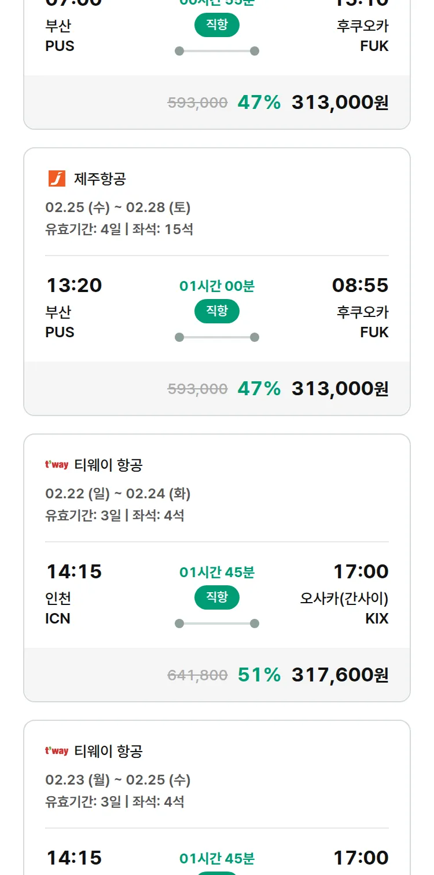
Task: Tap the 오사카(간사이) KIX destination on the 317,600원 card
Action: tap(344, 607)
